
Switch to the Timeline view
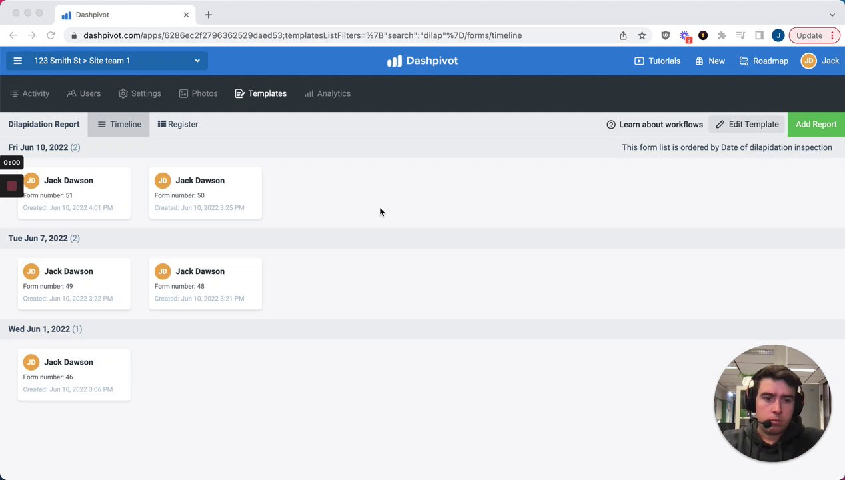(119, 124)
